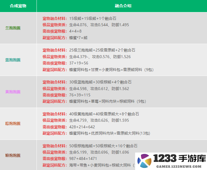The height and width of the screenshot is (170, 207).
Task: Click 40级黄抱抱熊+40级雪原熊大+8个融合石 line
Action: [x=104, y=114]
